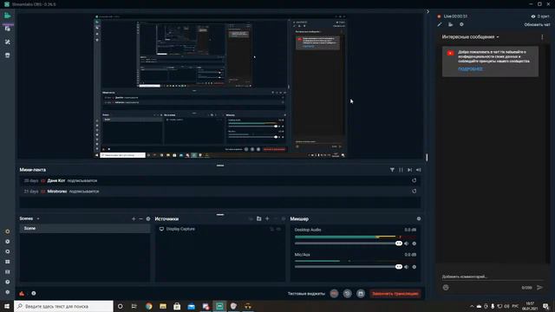
Task: Filter events in Мини-лента panel
Action: point(392,170)
